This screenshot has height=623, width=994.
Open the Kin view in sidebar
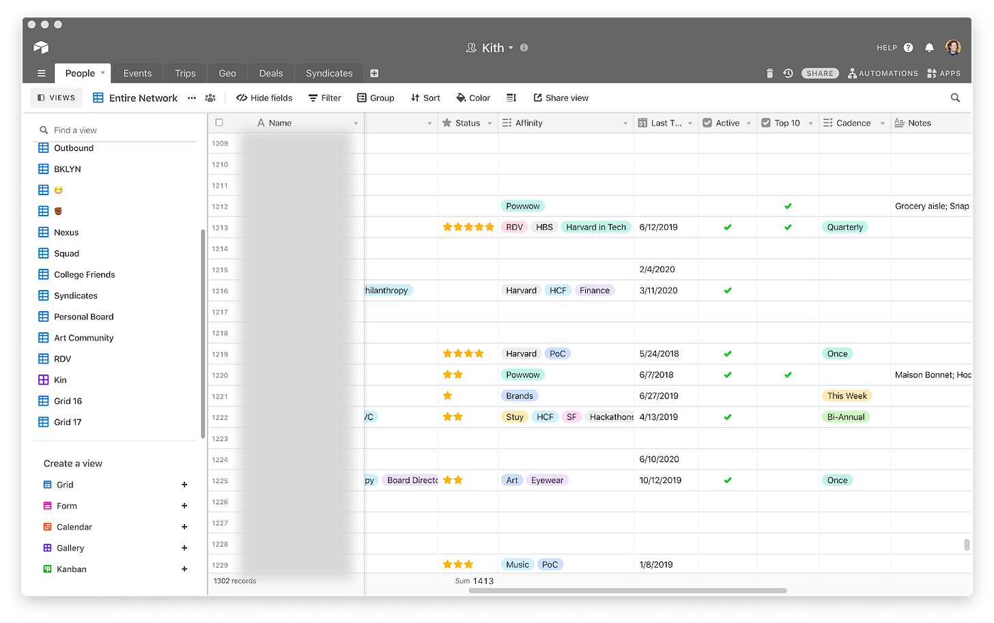(x=60, y=380)
